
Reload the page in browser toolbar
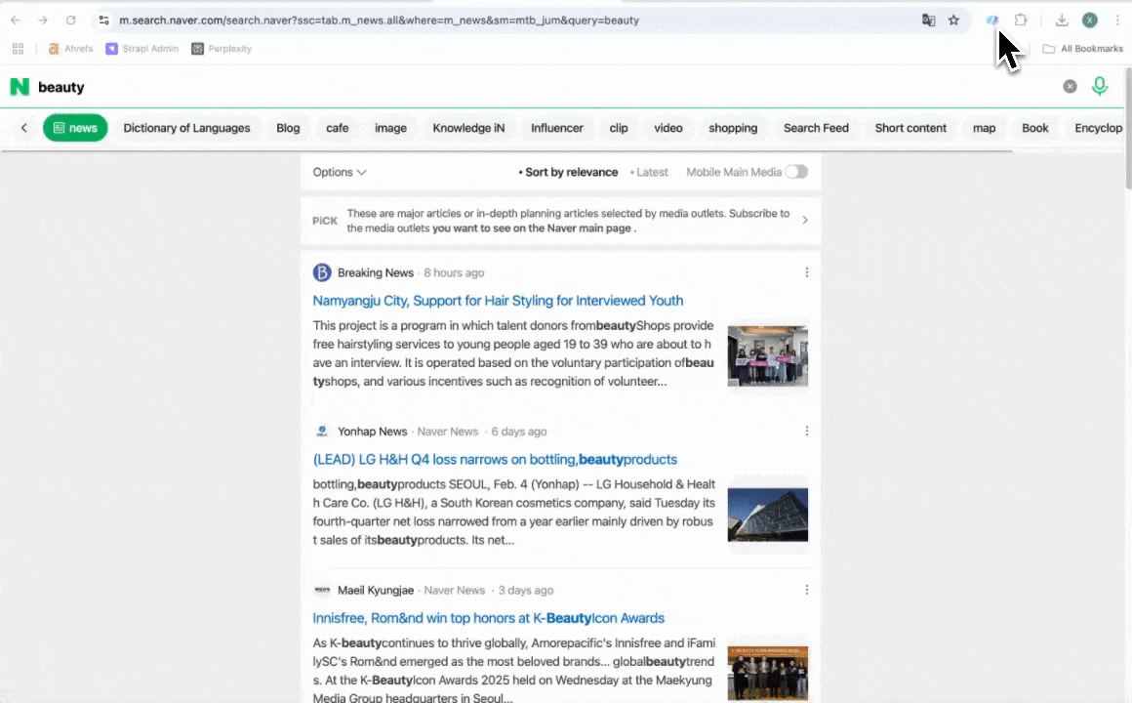click(x=71, y=20)
